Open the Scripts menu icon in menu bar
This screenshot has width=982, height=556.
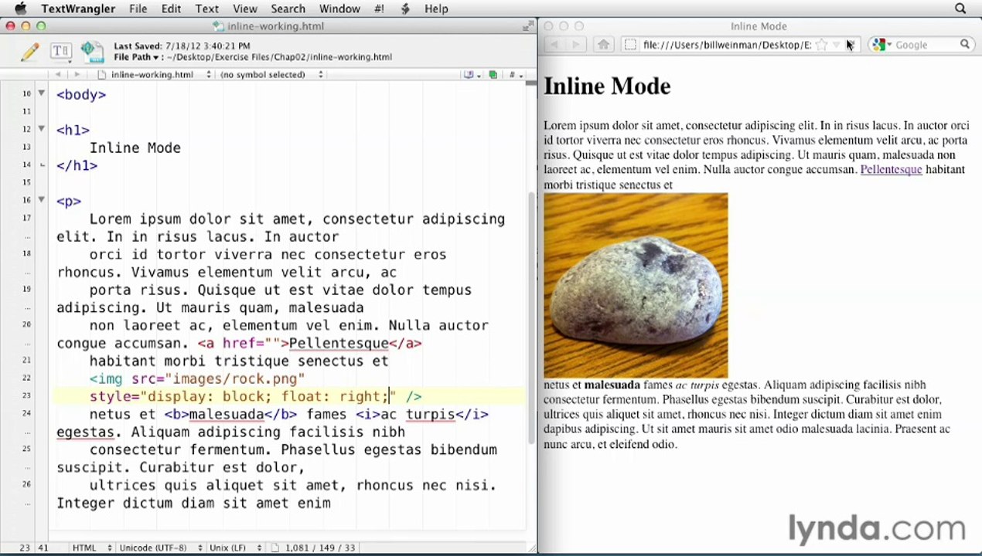click(405, 8)
